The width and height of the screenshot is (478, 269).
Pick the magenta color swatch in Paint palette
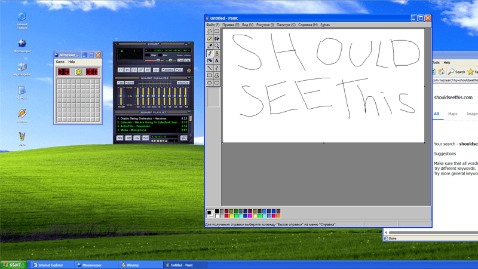(250, 216)
